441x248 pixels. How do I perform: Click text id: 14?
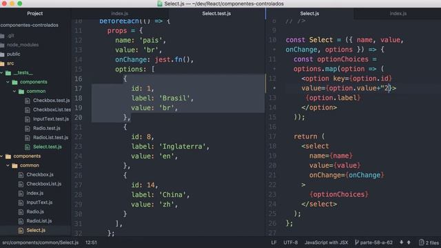tap(145, 185)
